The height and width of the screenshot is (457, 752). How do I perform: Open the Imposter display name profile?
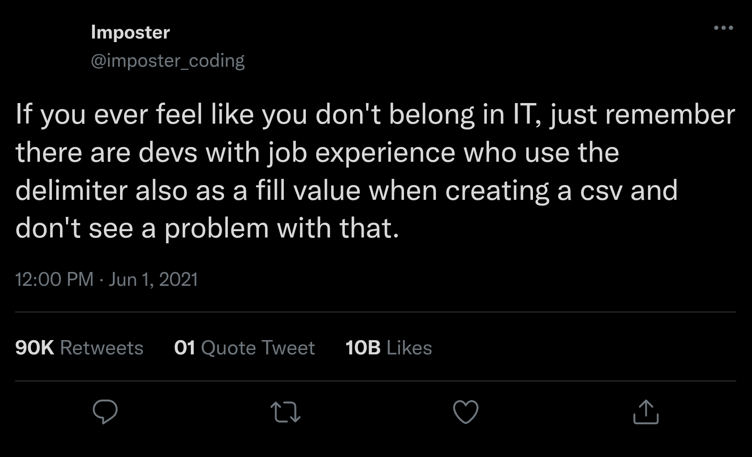tap(130, 32)
